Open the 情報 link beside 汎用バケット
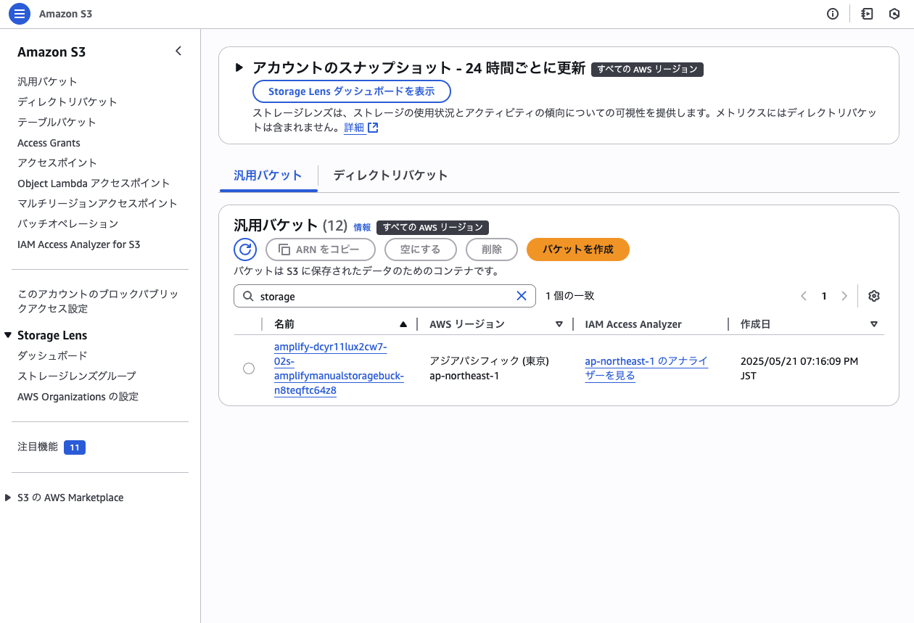The height and width of the screenshot is (623, 914). [x=362, y=227]
